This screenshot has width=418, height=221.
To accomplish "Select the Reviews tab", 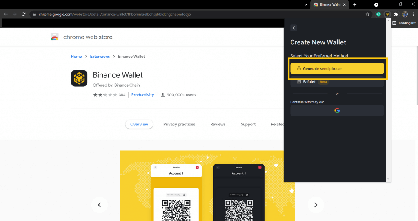I will pos(218,124).
